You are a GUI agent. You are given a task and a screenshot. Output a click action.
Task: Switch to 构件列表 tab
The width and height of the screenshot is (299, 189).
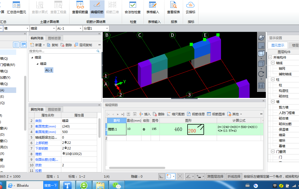[x=37, y=38]
